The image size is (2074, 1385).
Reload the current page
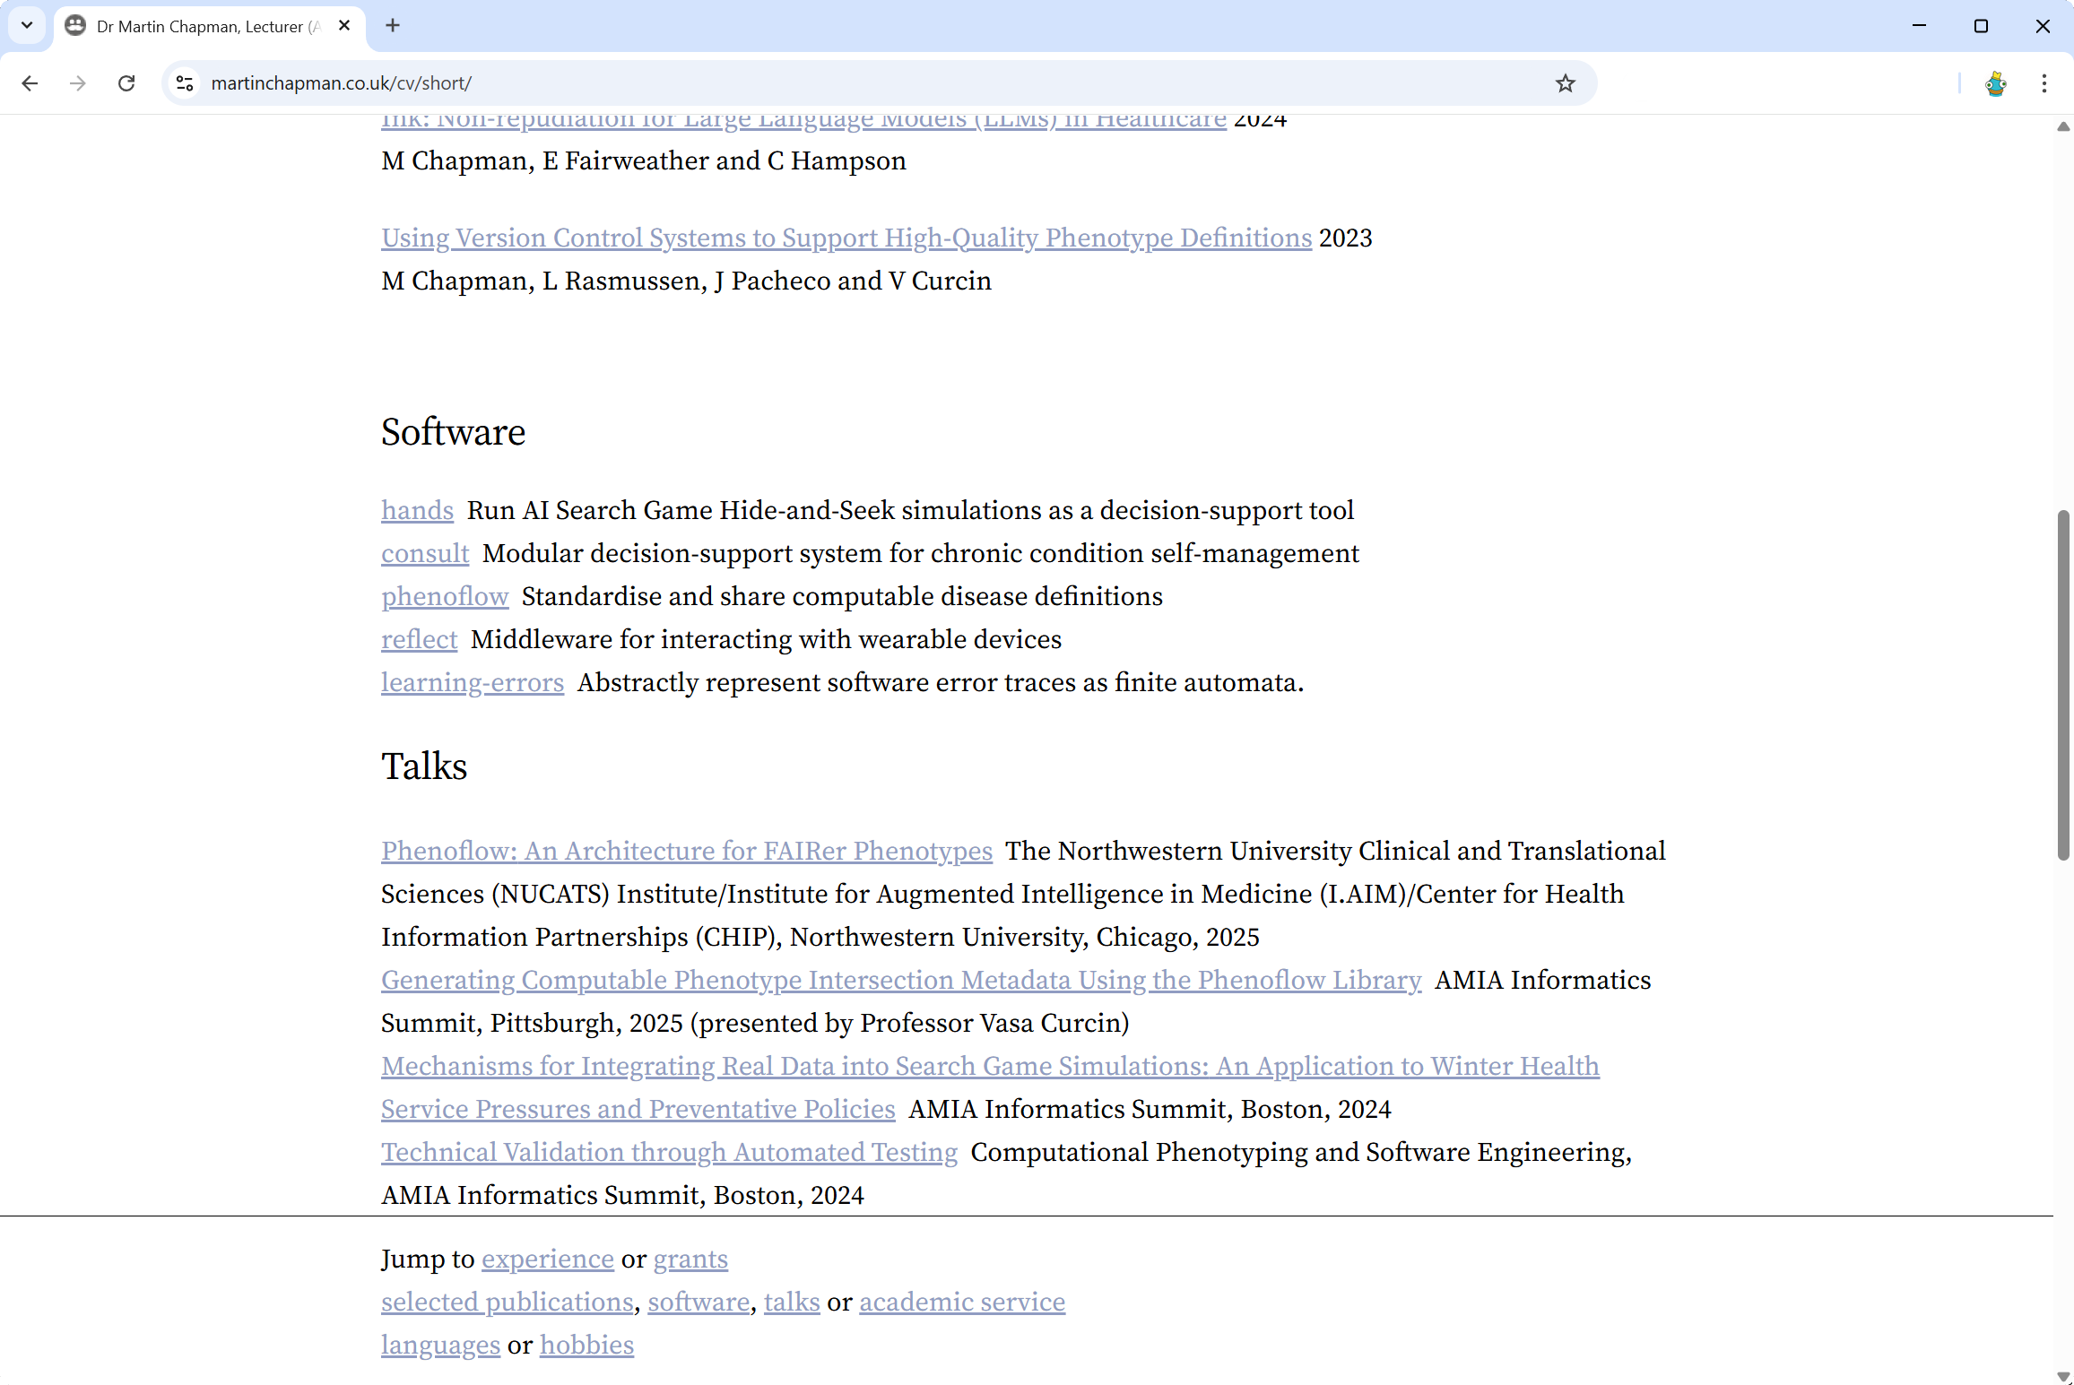(x=126, y=83)
